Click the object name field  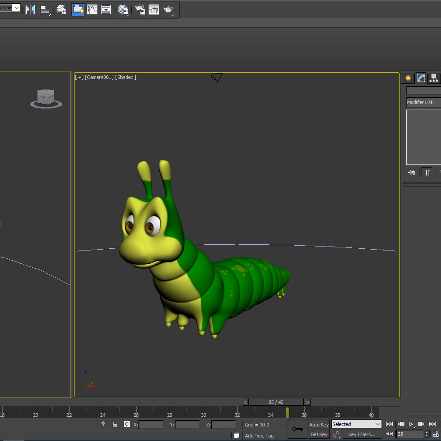(423, 90)
